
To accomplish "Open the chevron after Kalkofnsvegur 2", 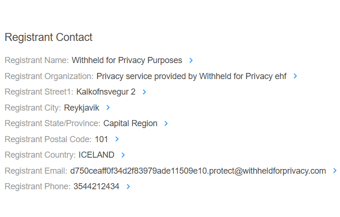I will click(144, 92).
